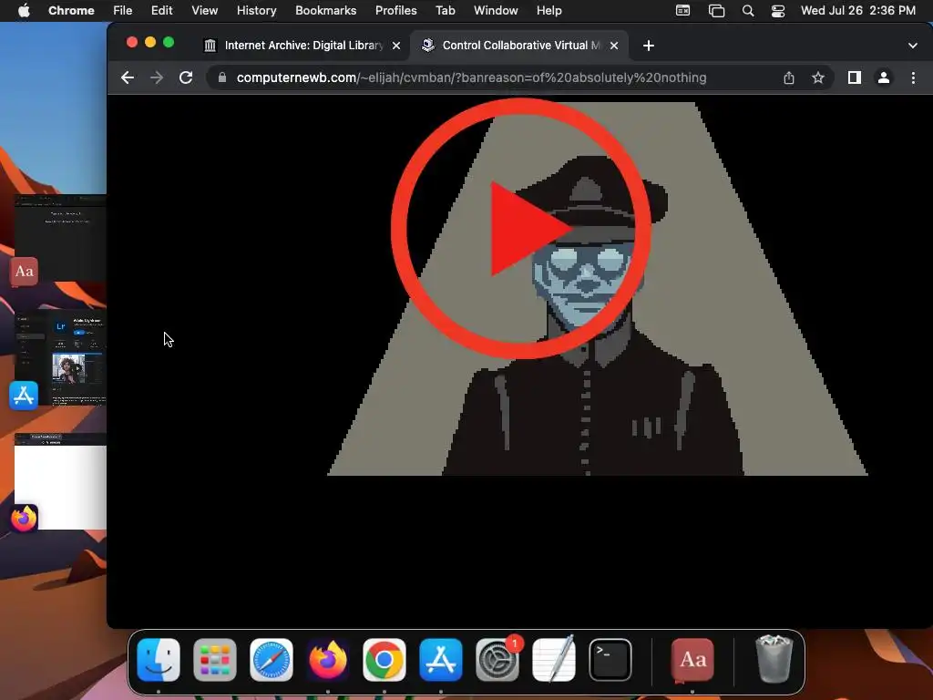Open App Store from the Dock

tap(441, 660)
